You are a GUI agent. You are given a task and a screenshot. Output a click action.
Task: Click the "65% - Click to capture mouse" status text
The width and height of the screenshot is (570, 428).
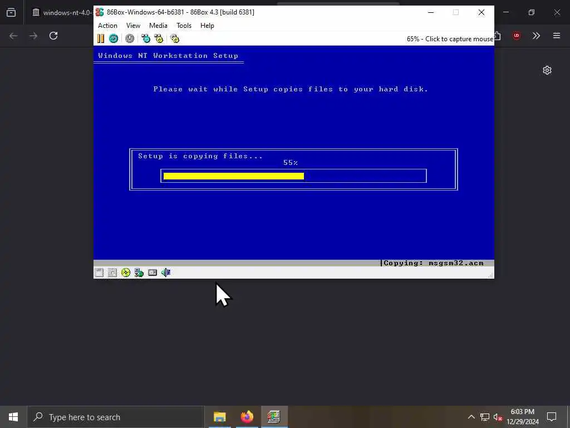pyautogui.click(x=450, y=39)
